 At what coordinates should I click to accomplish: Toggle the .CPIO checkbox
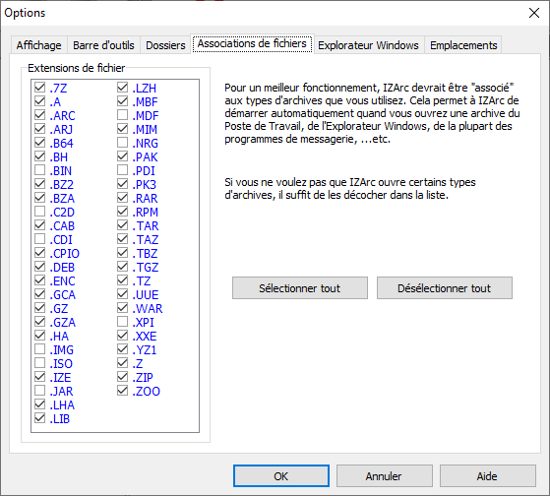(40, 253)
